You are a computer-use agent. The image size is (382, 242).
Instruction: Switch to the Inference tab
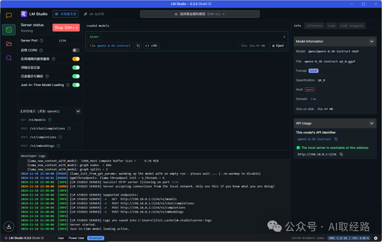(x=314, y=25)
